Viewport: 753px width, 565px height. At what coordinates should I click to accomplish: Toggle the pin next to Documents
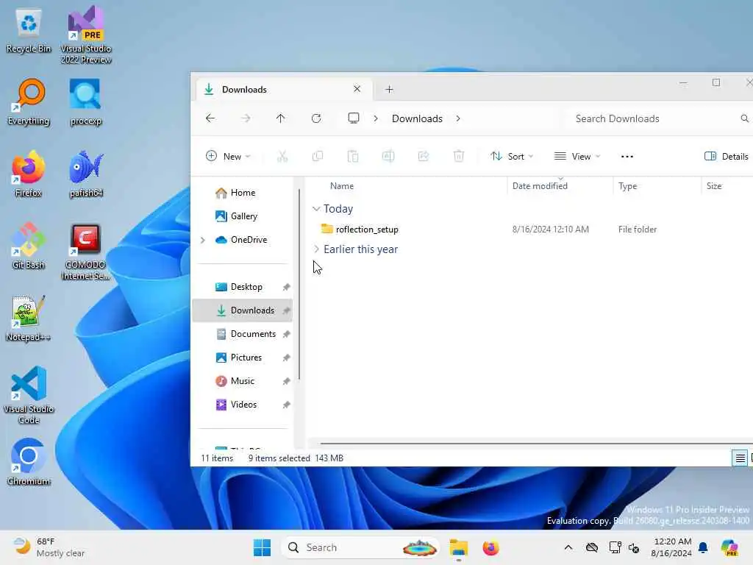tap(286, 334)
